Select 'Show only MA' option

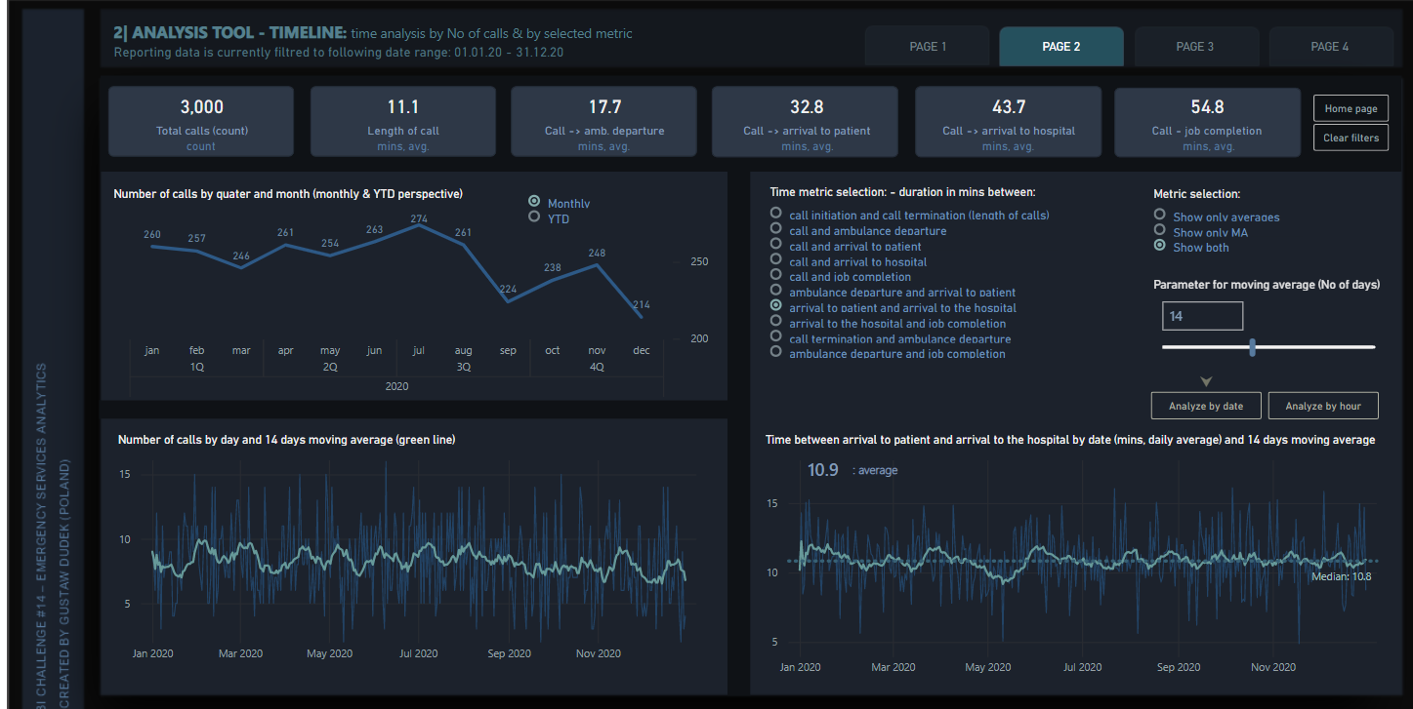tap(1160, 230)
